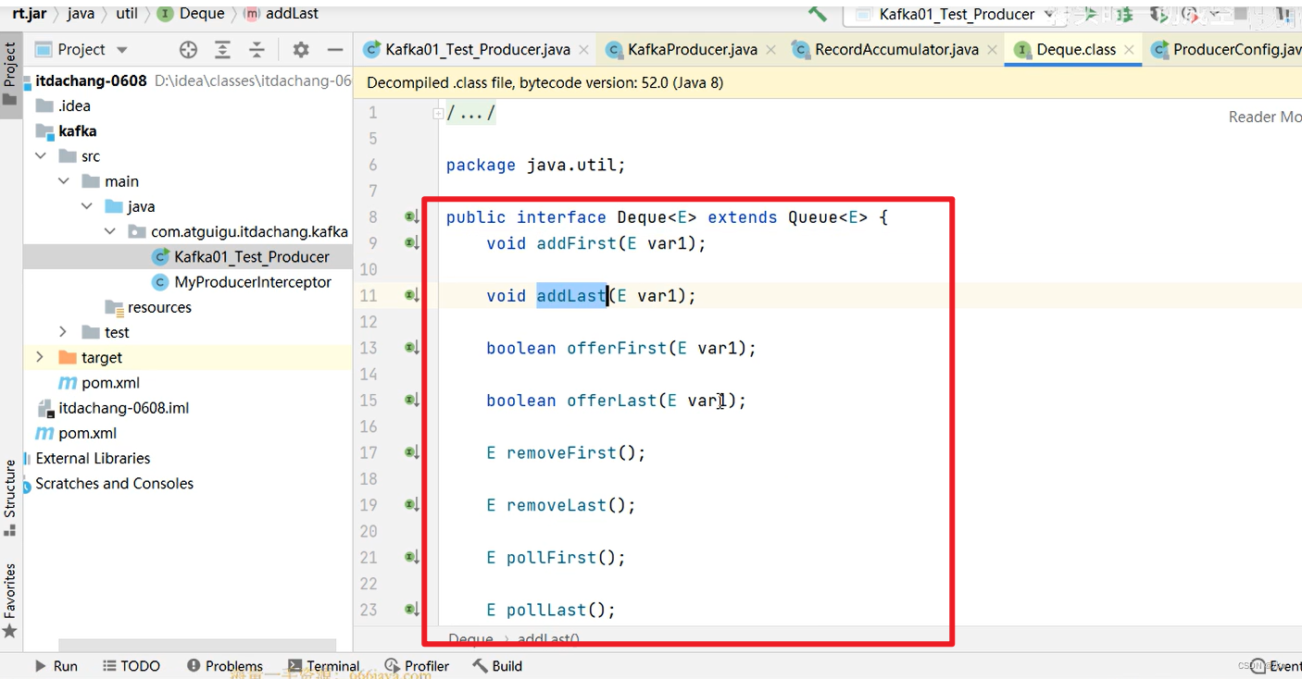This screenshot has width=1302, height=679.
Task: Click gutter implementation marker on line 8
Action: tap(412, 217)
